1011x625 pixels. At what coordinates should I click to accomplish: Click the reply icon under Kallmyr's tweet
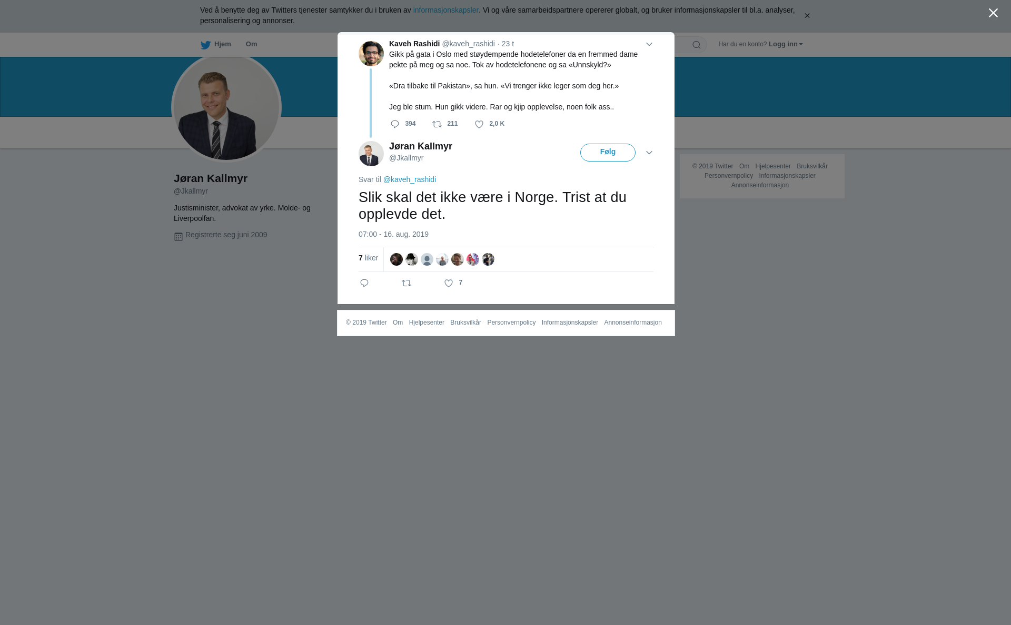[364, 283]
